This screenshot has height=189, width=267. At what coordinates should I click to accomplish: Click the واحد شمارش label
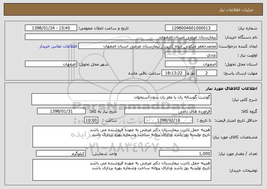[x=104, y=154]
